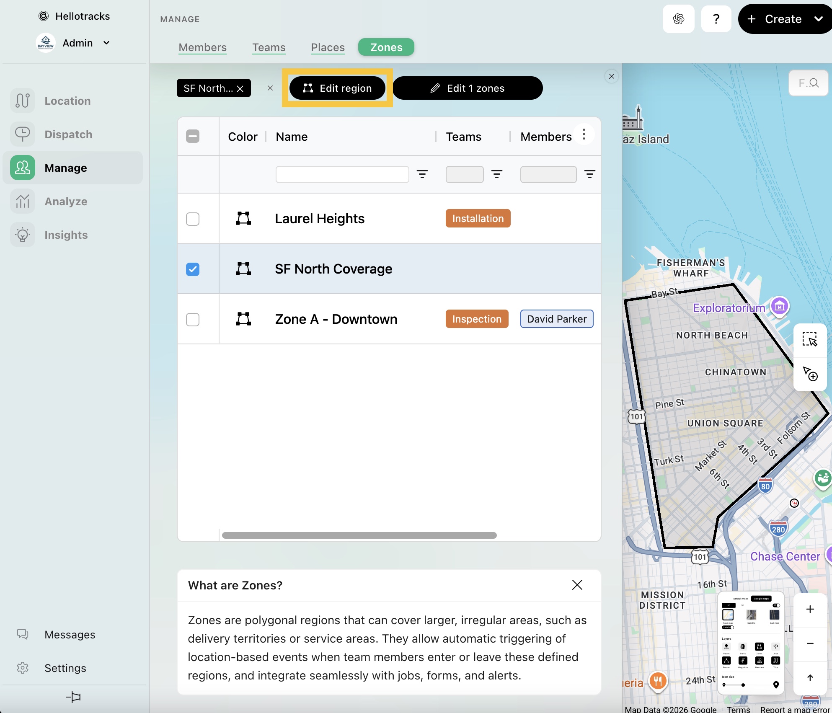
Task: Uncheck the SF North Coverage checkbox
Action: [x=193, y=269]
